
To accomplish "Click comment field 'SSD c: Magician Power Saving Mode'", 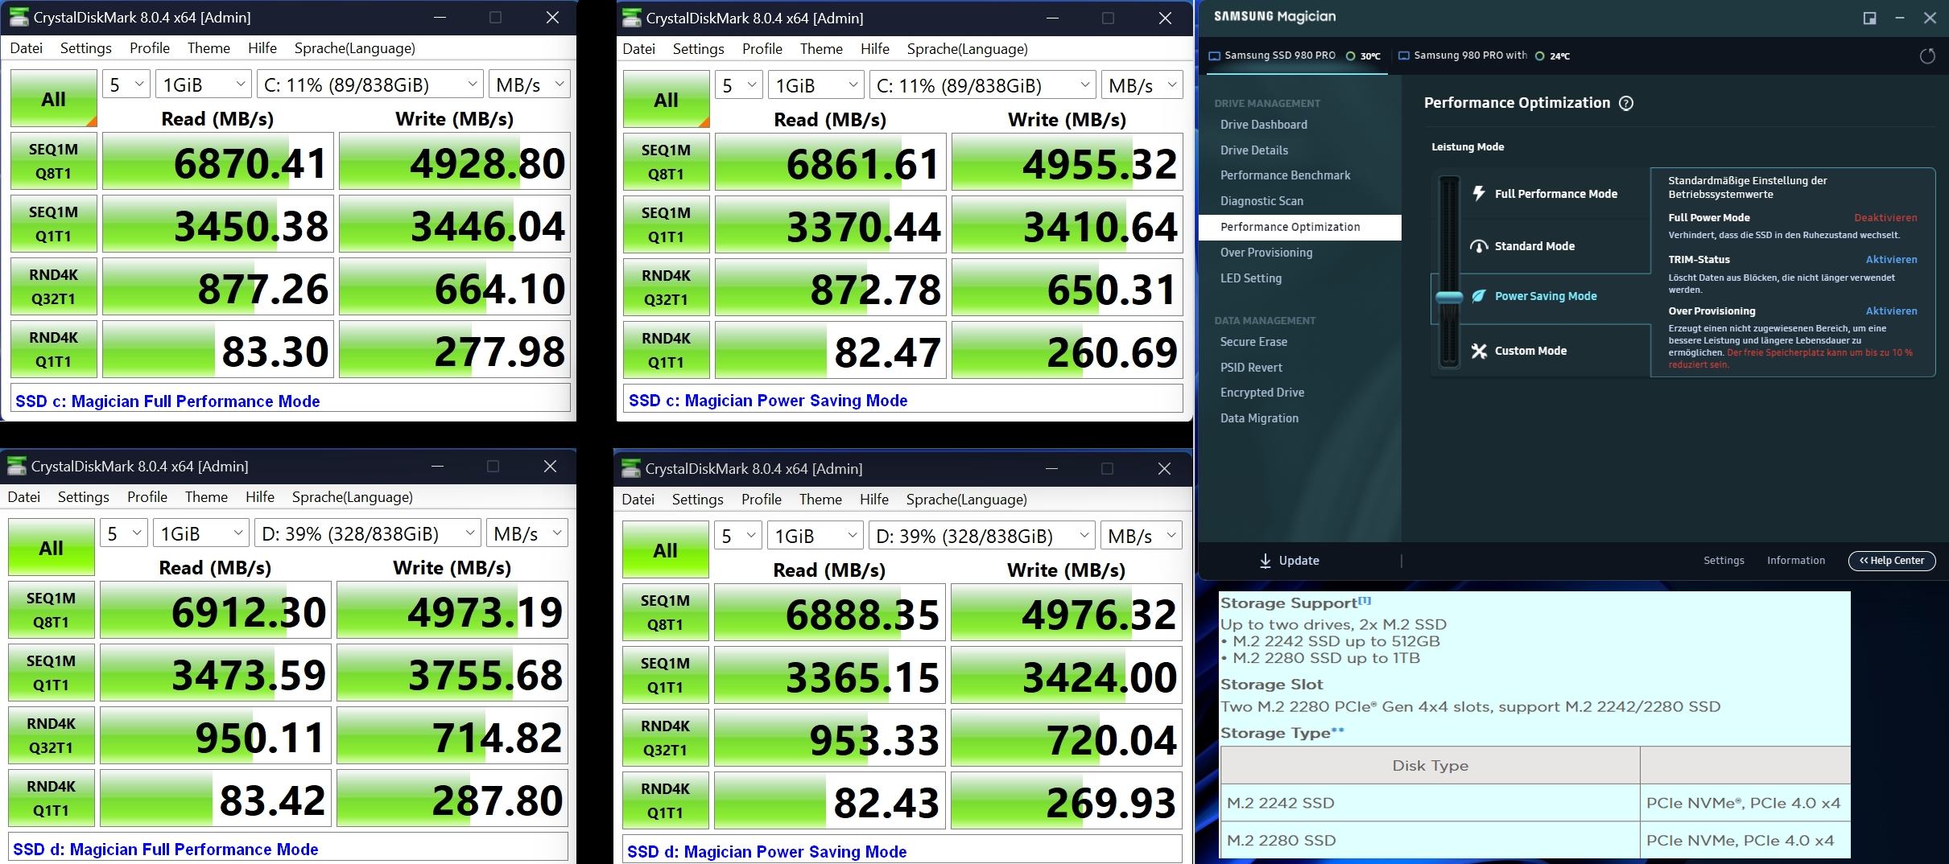I will [903, 400].
